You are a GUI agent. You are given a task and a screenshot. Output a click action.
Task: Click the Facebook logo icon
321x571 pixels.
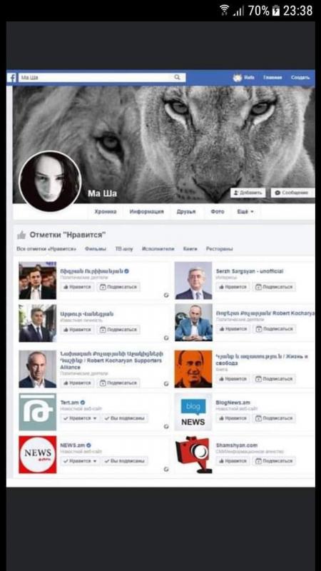(x=12, y=78)
